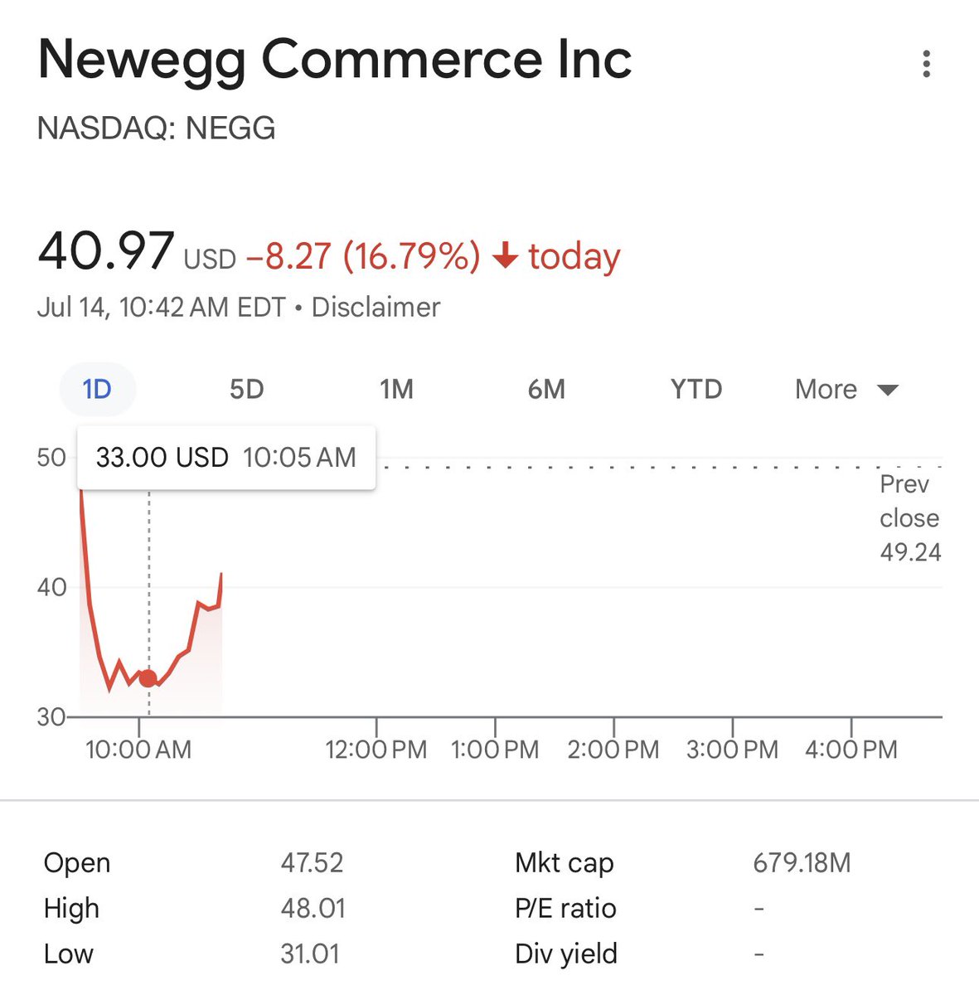979x995 pixels.
Task: Click the Newegg Commerce Inc title
Action: (x=335, y=60)
